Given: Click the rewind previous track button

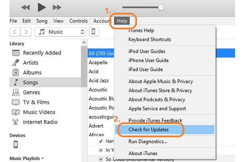Looking at the screenshot, I should (26, 7).
